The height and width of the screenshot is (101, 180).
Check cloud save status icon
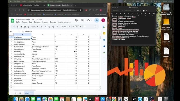pos(40,19)
